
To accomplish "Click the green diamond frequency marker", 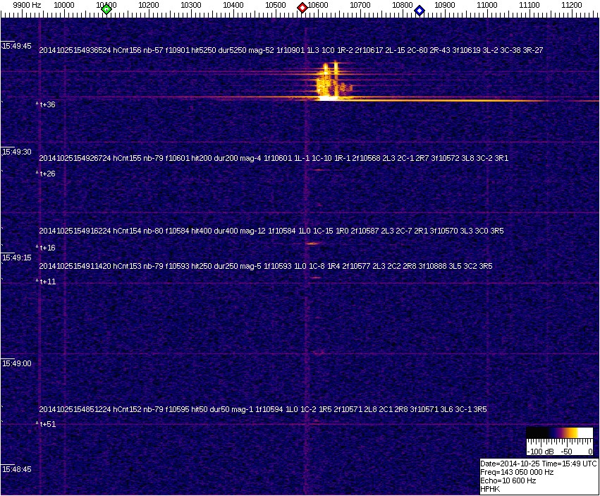I will click(106, 9).
